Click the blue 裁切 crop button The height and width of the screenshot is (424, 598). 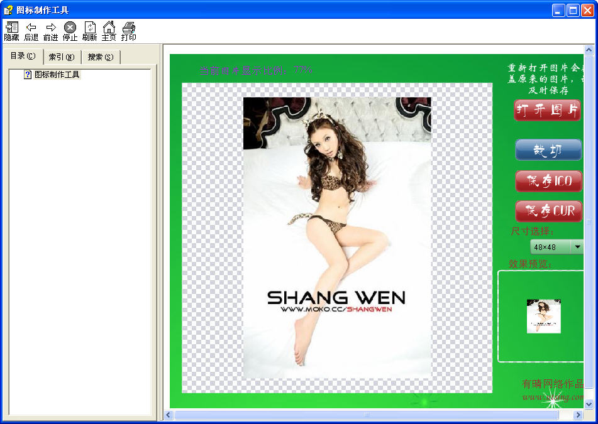point(548,150)
